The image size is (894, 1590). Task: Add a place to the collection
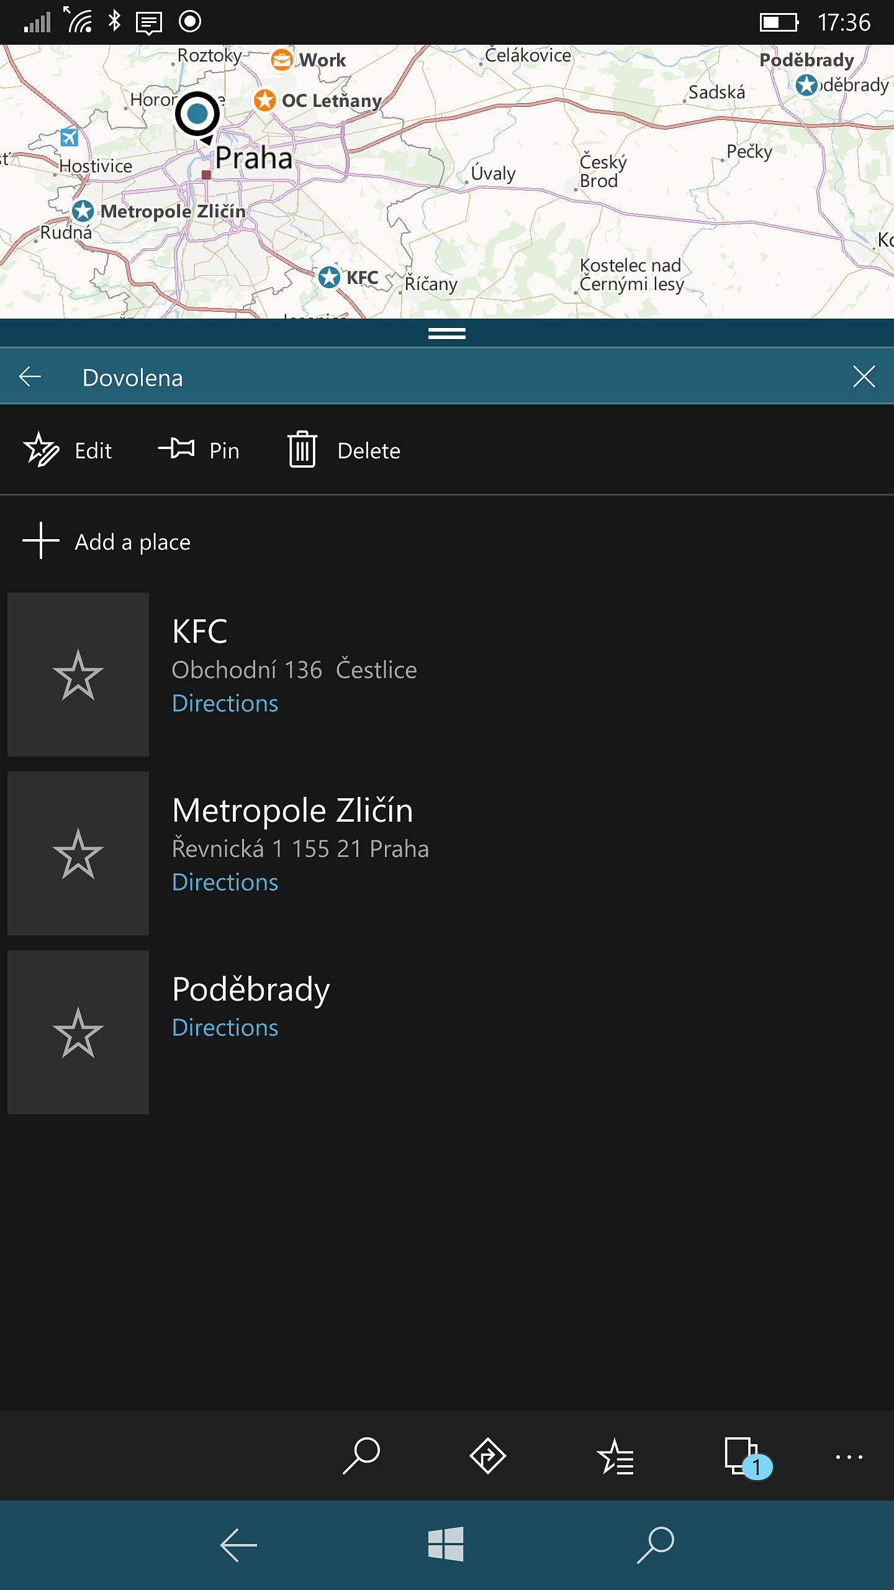click(x=107, y=542)
